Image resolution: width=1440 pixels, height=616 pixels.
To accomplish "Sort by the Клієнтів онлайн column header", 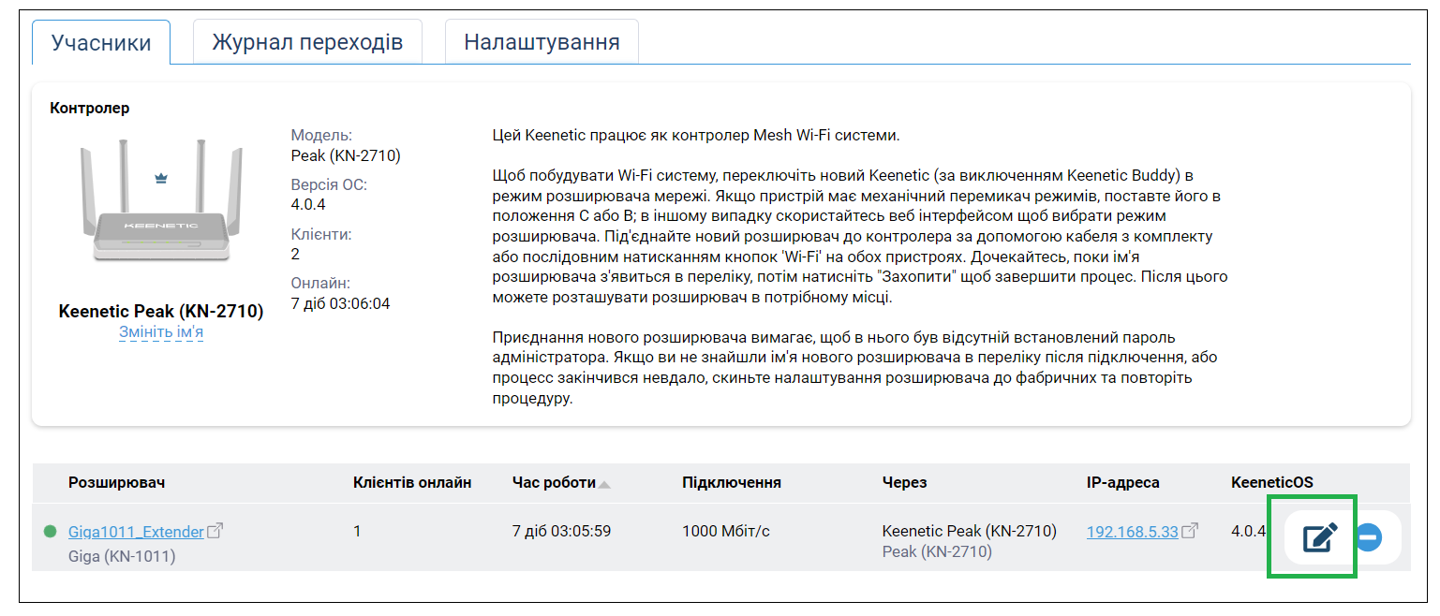I will (x=412, y=483).
